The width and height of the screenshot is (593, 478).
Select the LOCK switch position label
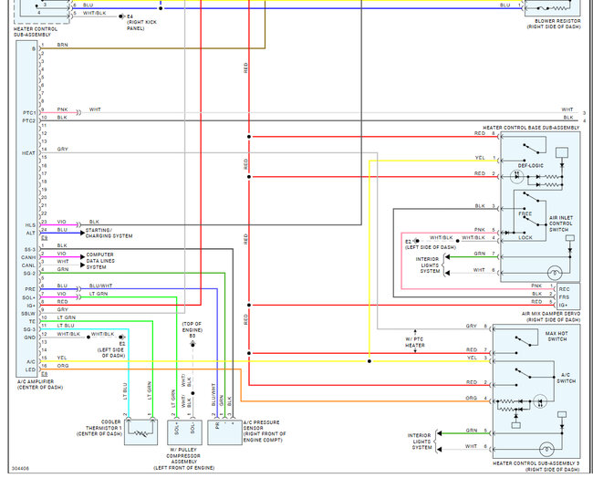pyautogui.click(x=525, y=237)
